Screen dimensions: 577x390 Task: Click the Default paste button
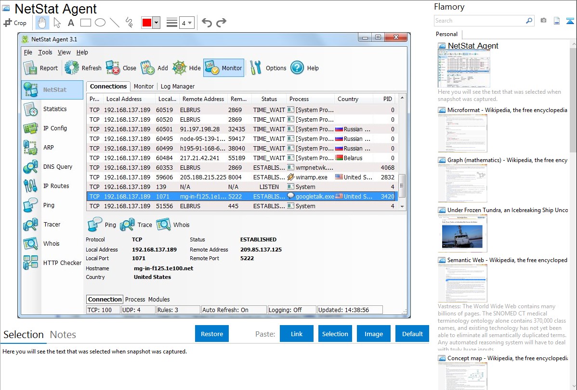click(412, 334)
